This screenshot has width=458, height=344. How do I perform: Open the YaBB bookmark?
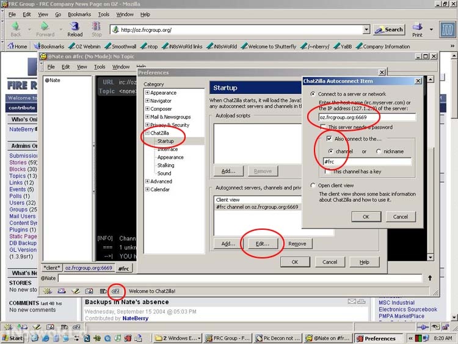point(343,46)
